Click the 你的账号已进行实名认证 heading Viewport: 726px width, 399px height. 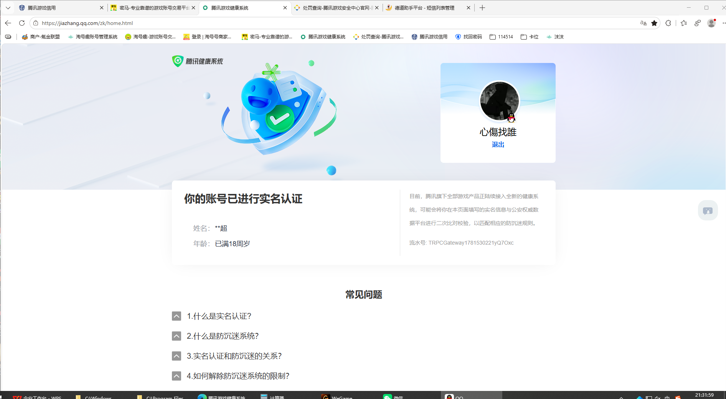(x=243, y=199)
